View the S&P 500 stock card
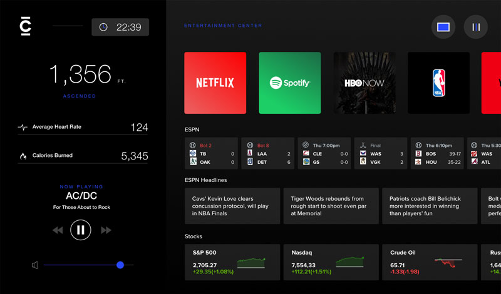 pos(231,262)
